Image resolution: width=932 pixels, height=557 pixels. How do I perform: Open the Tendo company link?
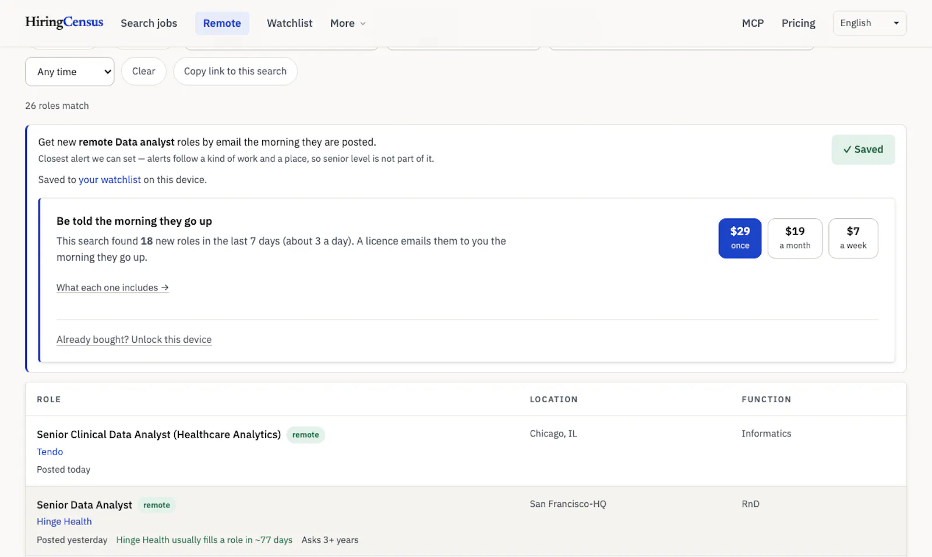click(50, 452)
